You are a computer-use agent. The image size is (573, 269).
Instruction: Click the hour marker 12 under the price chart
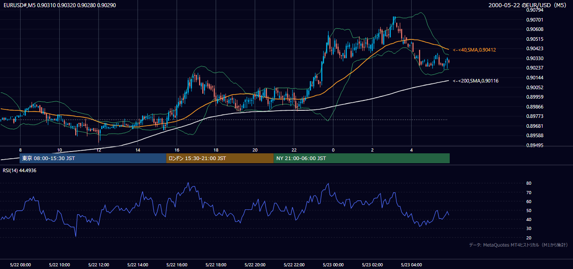[99, 150]
